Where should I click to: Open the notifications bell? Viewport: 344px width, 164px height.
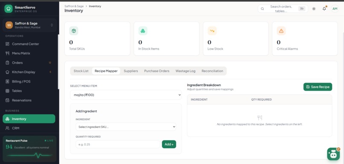pos(324,9)
